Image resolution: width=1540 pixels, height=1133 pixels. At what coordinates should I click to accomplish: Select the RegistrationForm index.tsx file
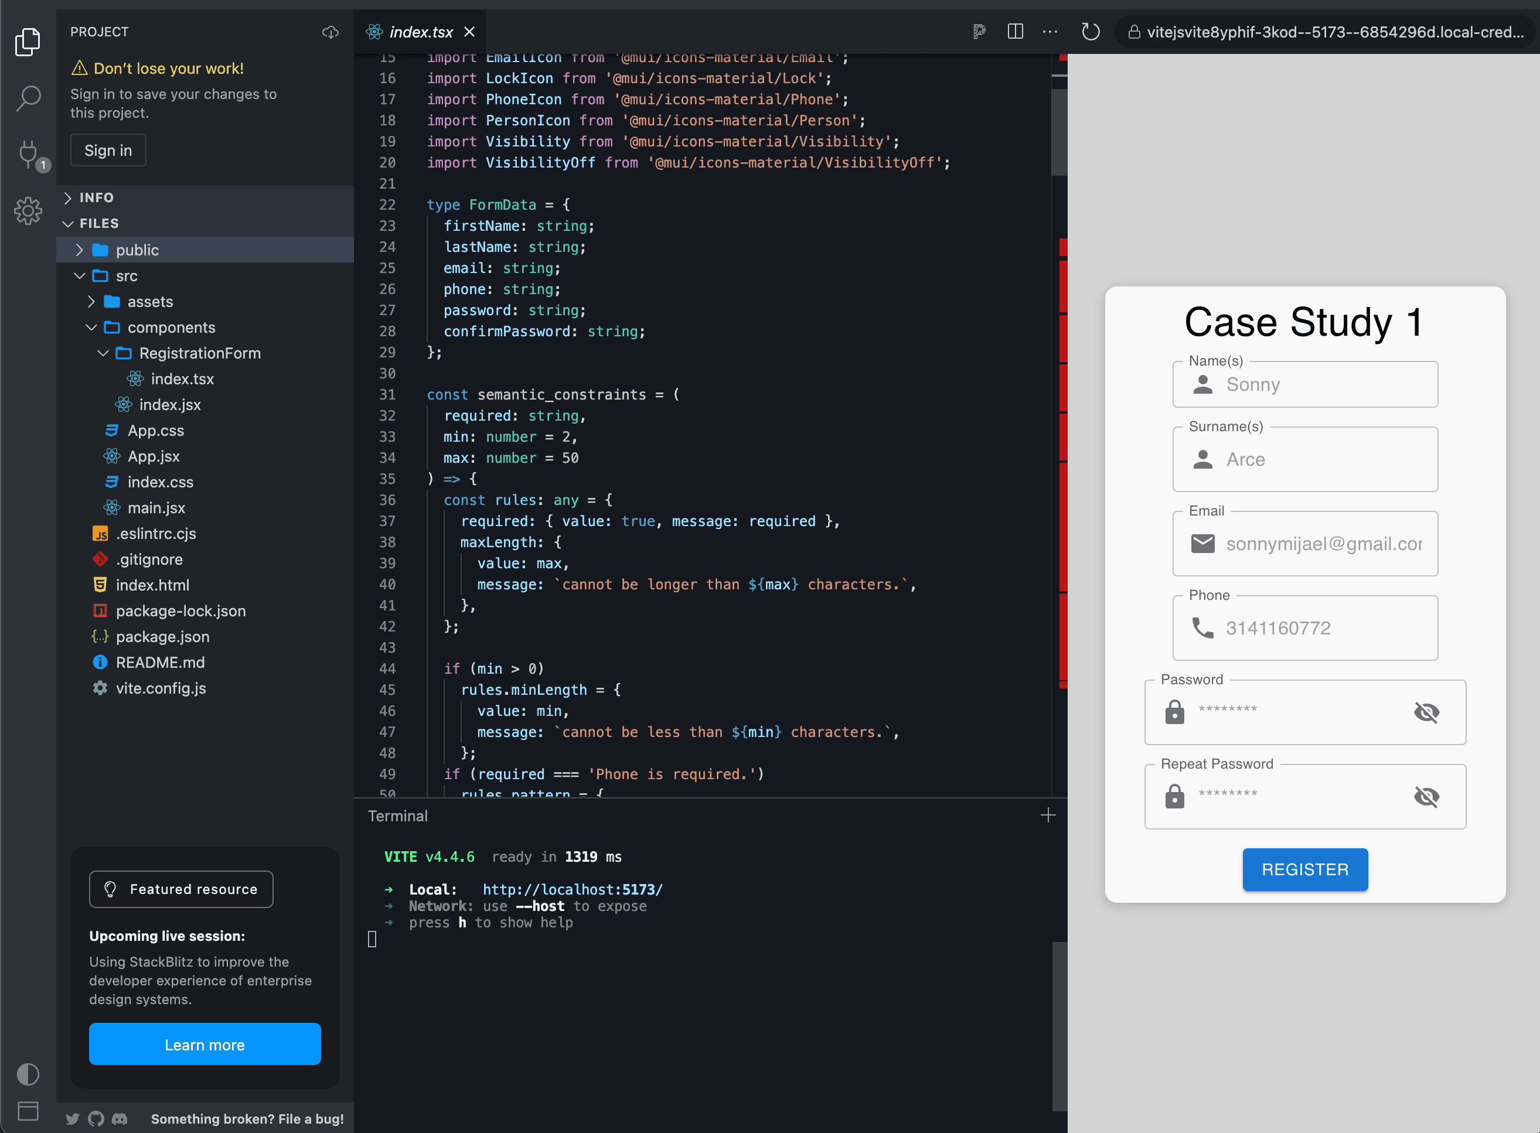tap(182, 378)
